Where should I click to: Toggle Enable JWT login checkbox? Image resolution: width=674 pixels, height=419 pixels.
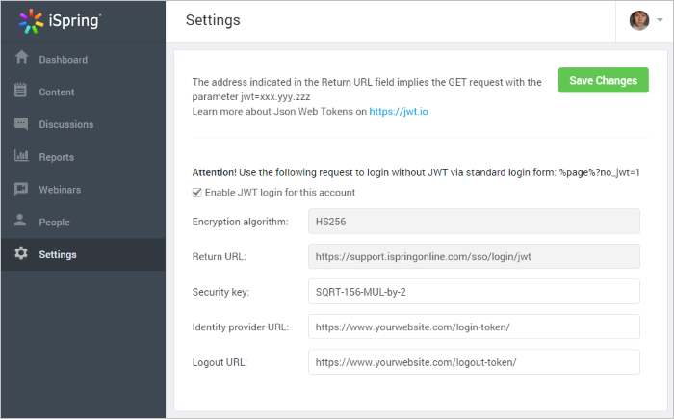click(x=197, y=193)
